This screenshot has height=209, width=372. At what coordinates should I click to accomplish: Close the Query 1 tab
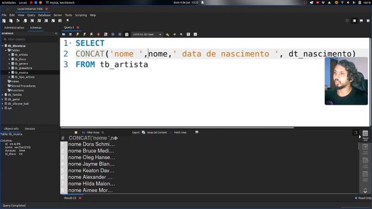click(78, 27)
